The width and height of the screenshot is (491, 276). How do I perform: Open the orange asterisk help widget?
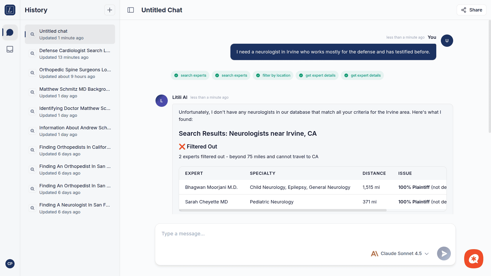click(474, 259)
